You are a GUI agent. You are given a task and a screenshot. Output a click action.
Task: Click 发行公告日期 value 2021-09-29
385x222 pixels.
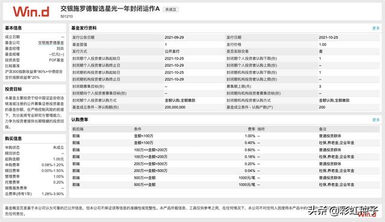coord(174,37)
